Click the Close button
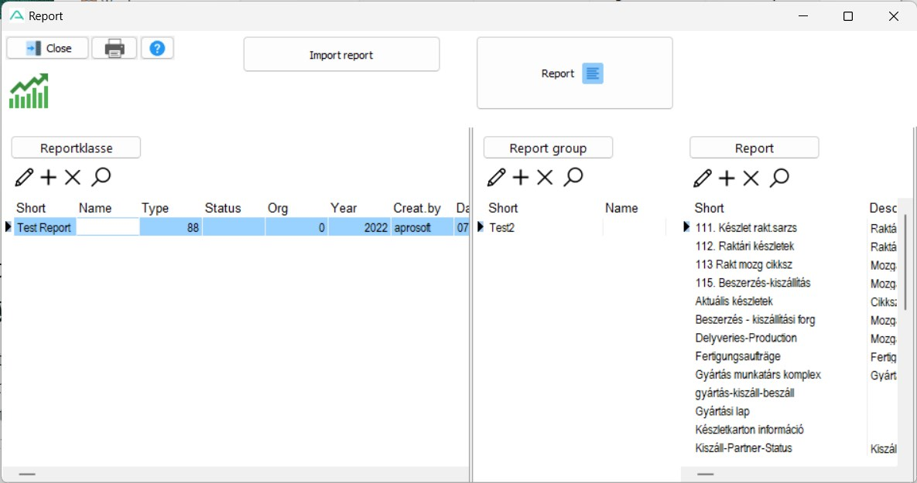Image resolution: width=917 pixels, height=483 pixels. (48, 48)
